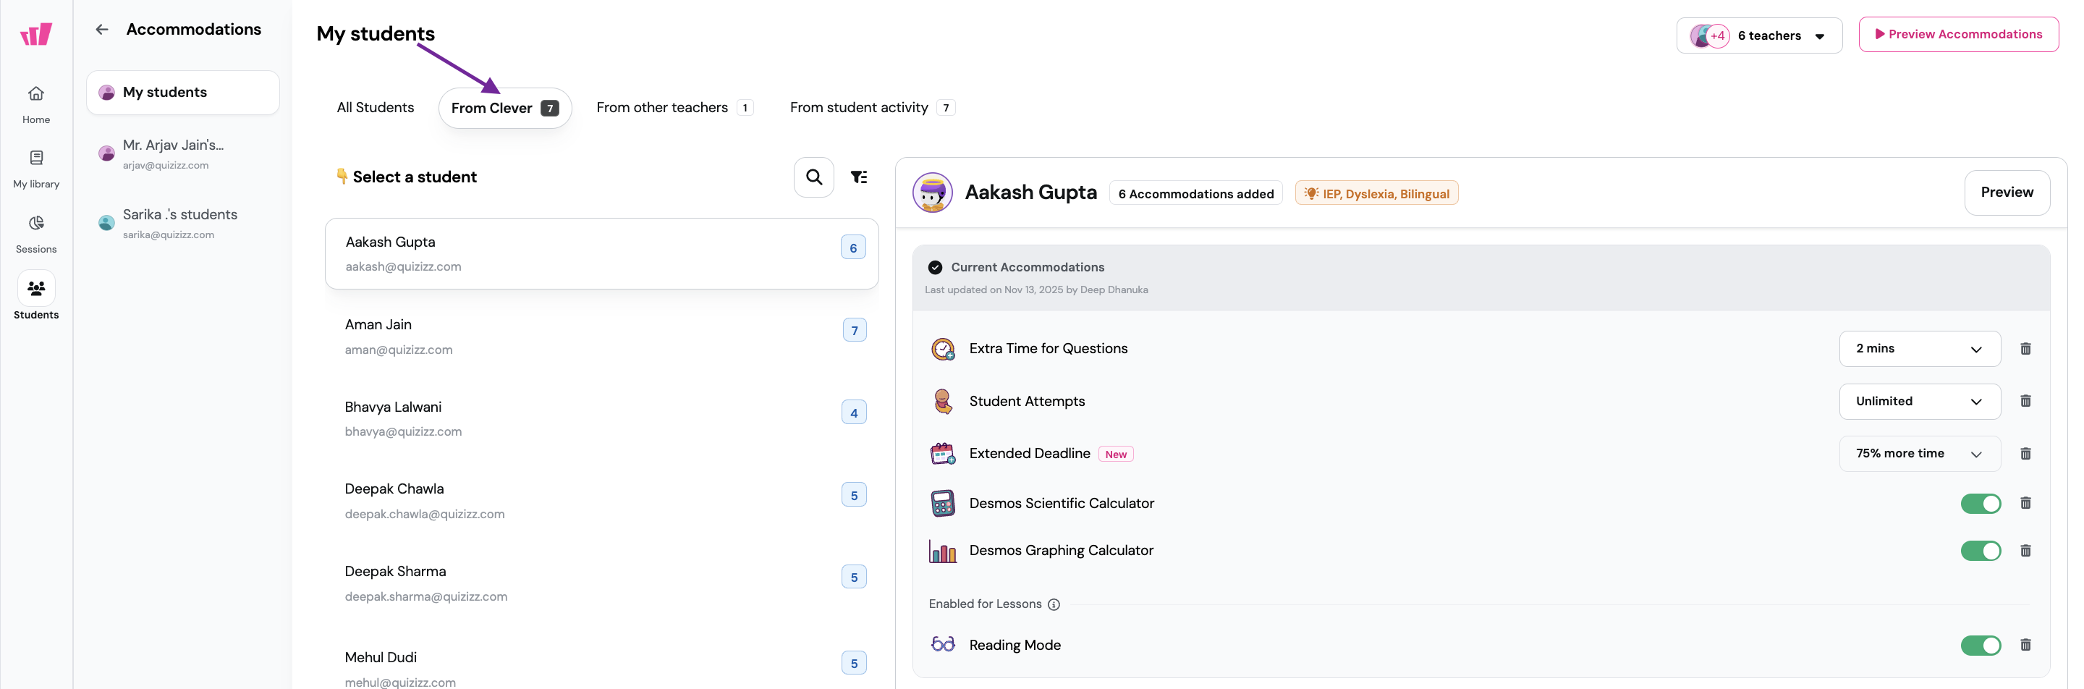Click arjav@quizizz.com email text

[166, 166]
